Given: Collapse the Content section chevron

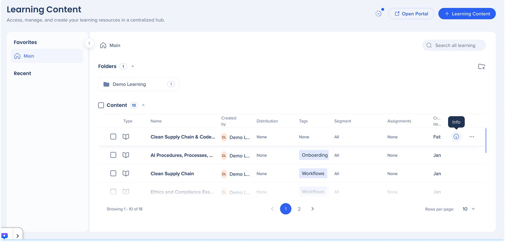Looking at the screenshot, I should click(143, 105).
